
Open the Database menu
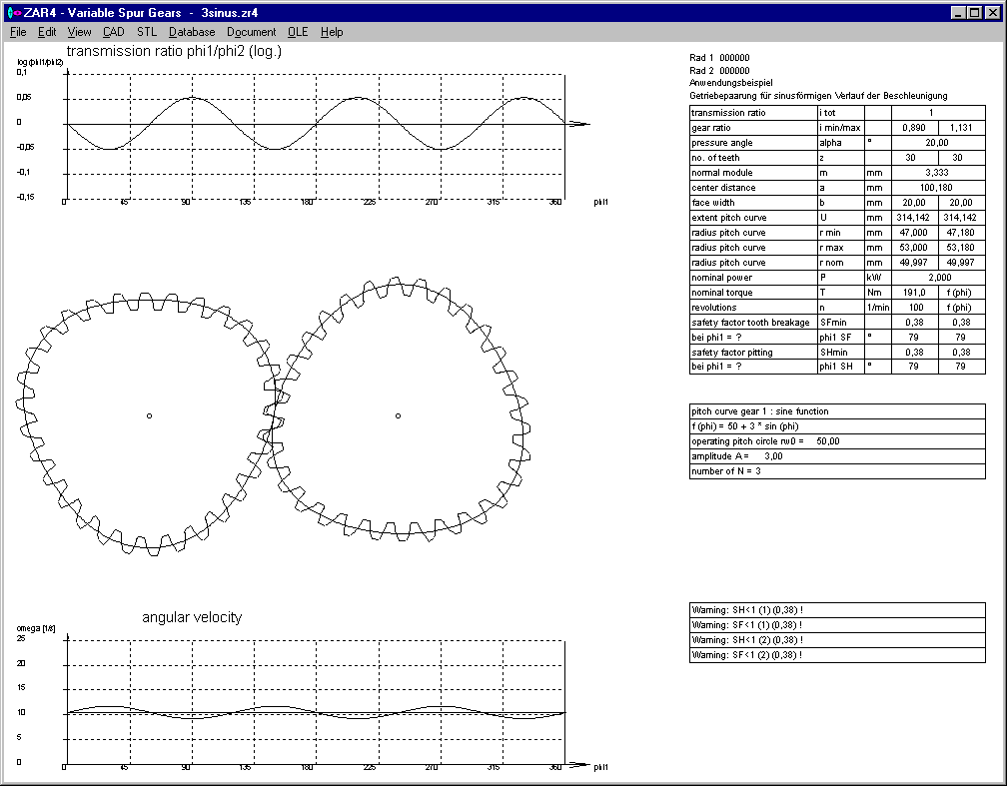(x=192, y=32)
